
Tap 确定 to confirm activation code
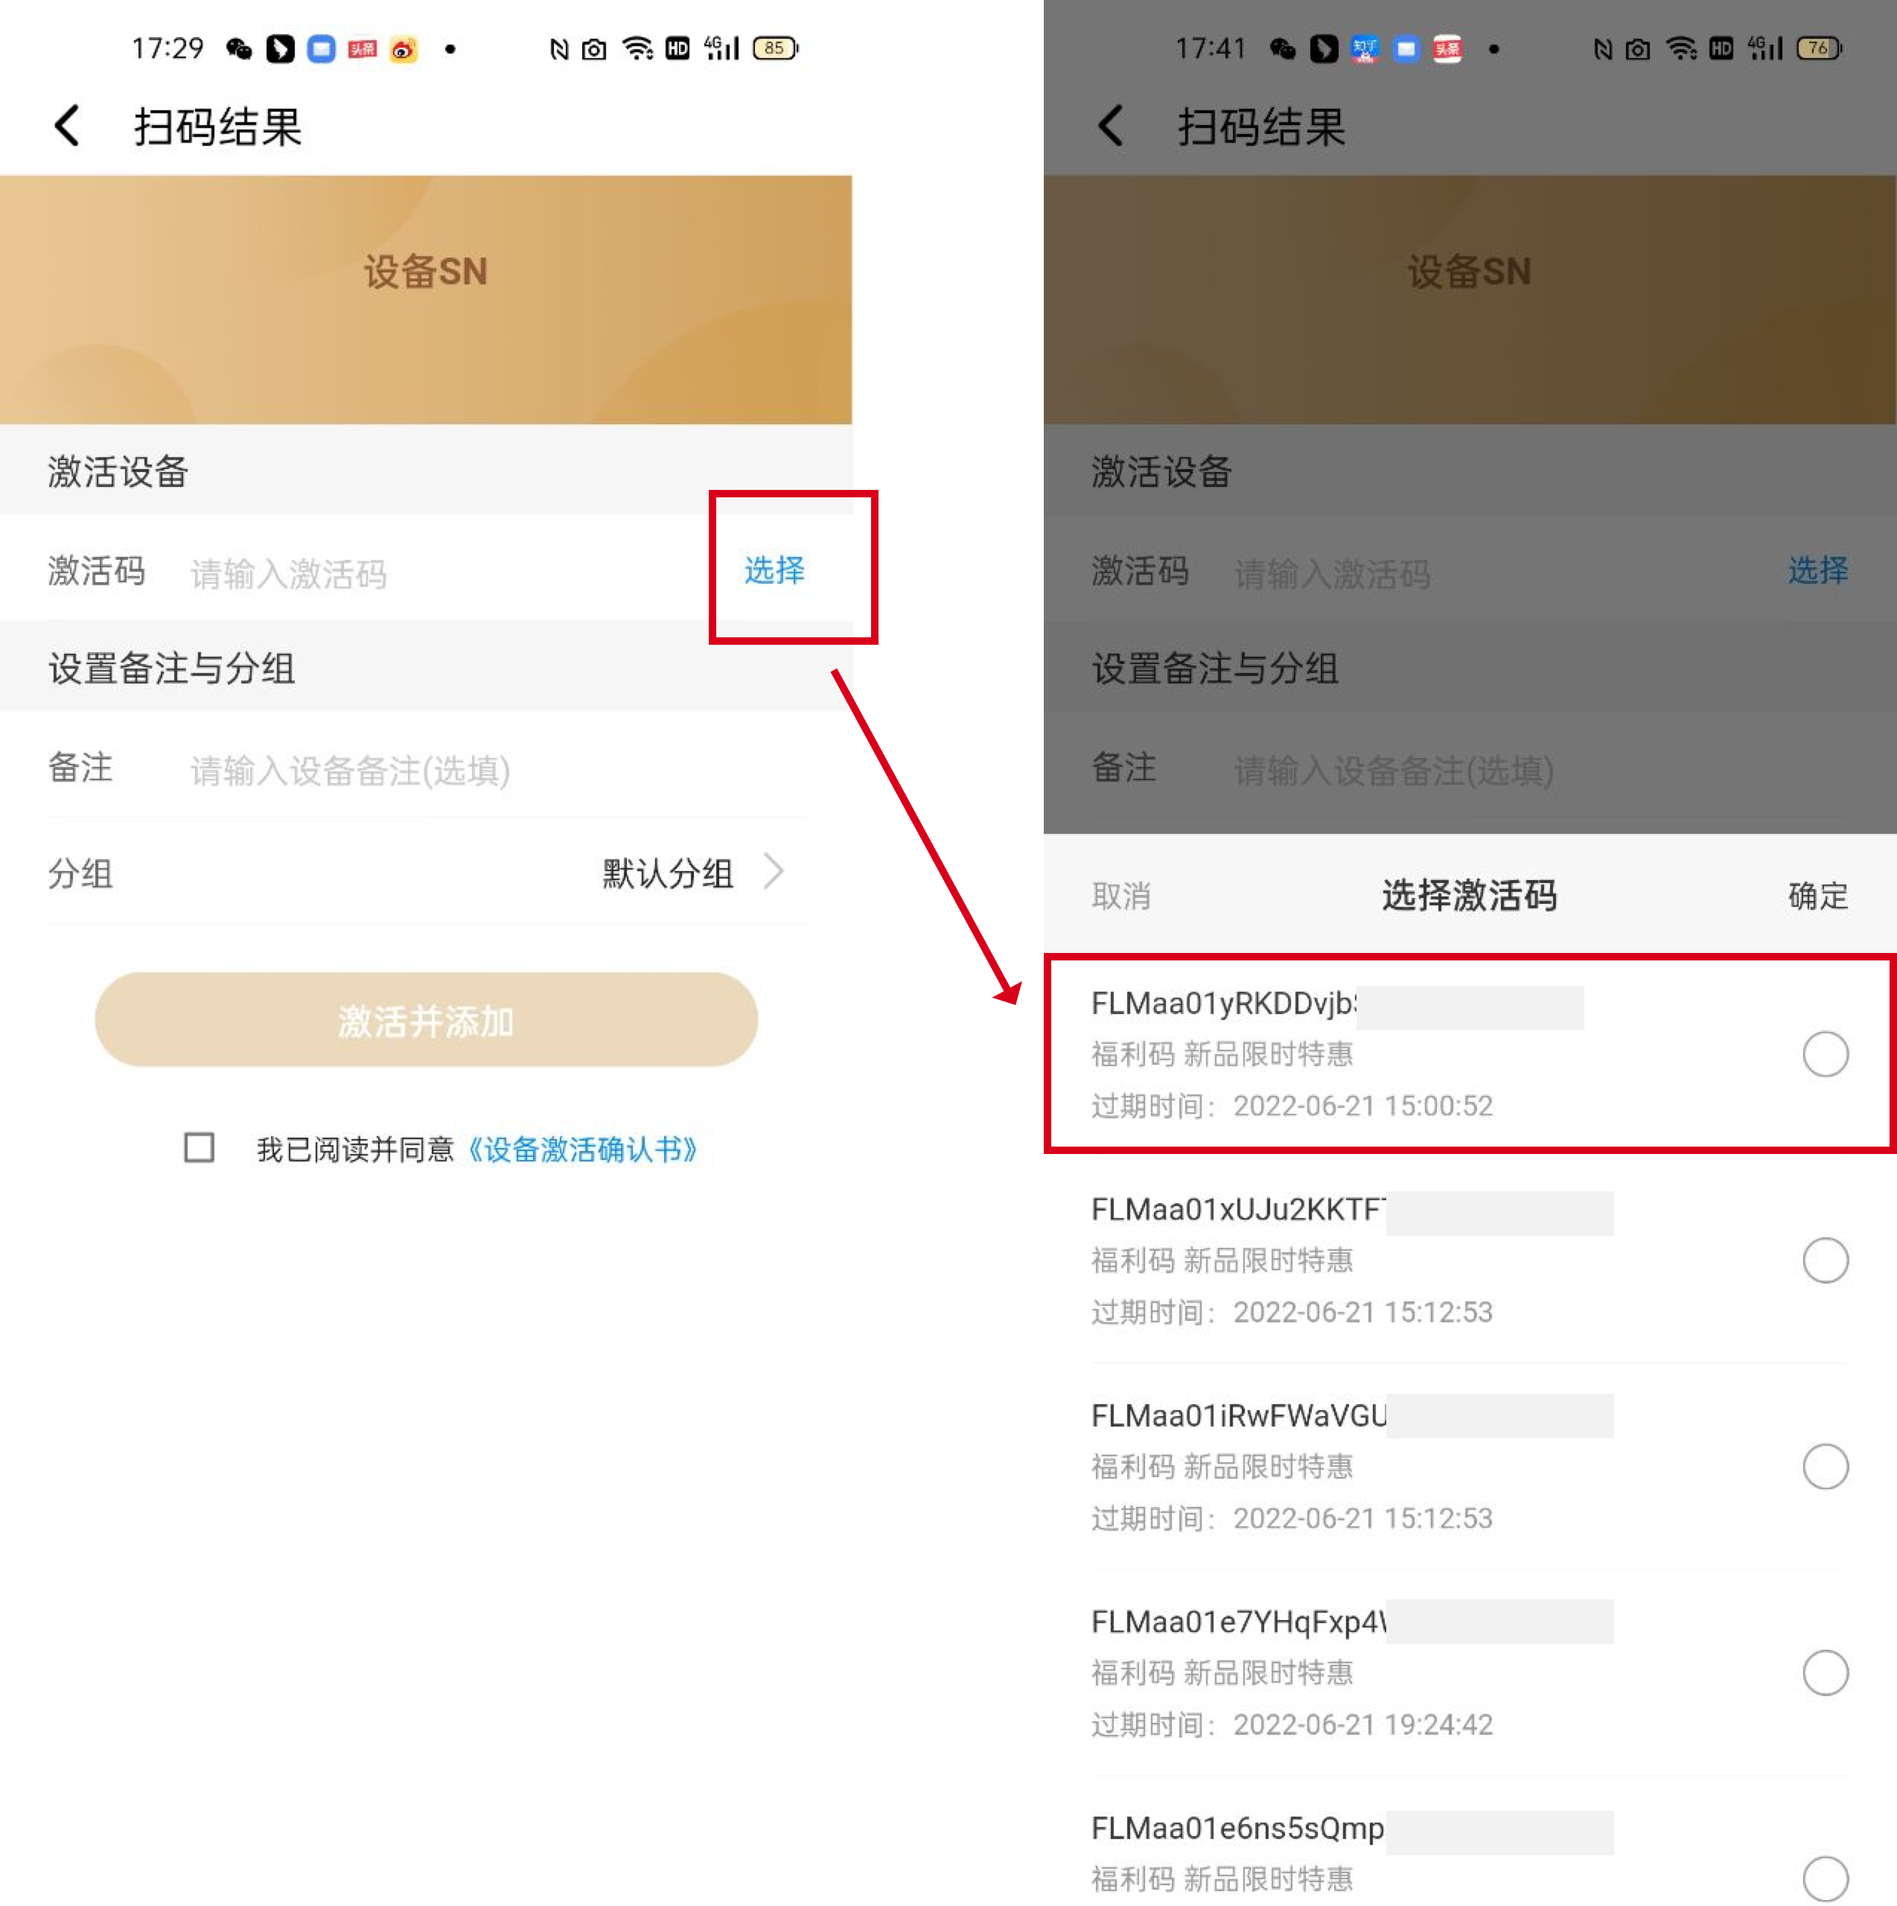pos(1818,896)
